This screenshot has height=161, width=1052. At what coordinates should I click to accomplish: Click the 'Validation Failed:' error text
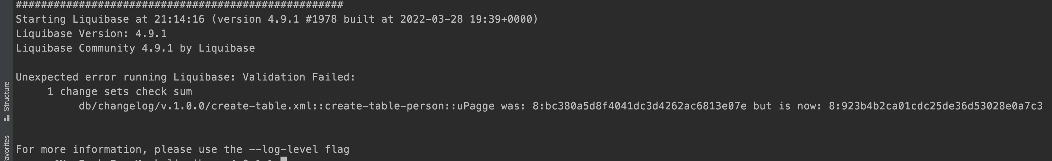(299, 77)
